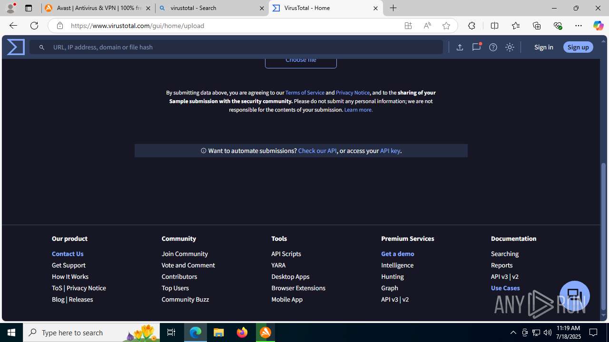Open the Collections icon
The height and width of the screenshot is (342, 609).
537,26
